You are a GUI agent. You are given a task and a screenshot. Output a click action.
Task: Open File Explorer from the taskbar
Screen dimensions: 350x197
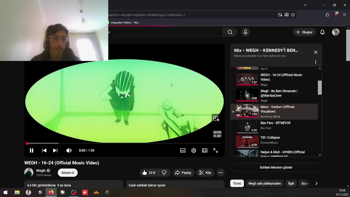tap(17, 193)
